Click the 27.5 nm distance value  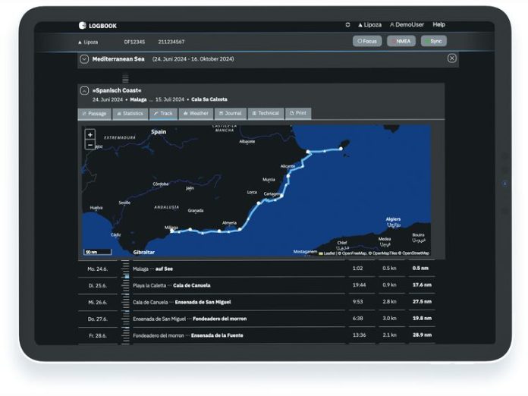[x=422, y=302]
